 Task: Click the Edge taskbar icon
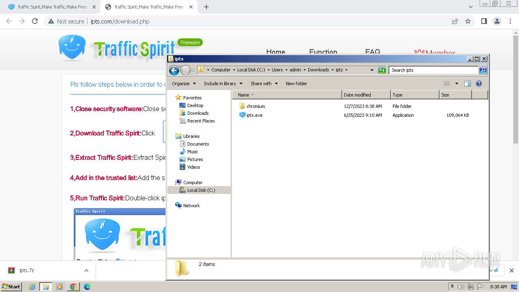(87, 287)
